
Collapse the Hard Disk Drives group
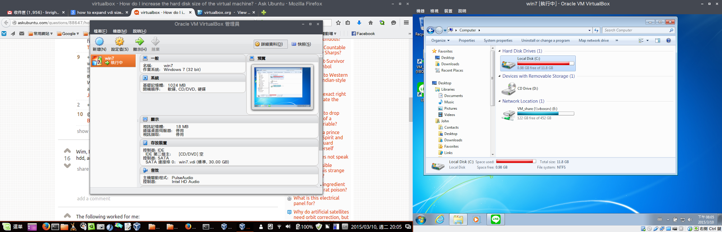pyautogui.click(x=500, y=51)
